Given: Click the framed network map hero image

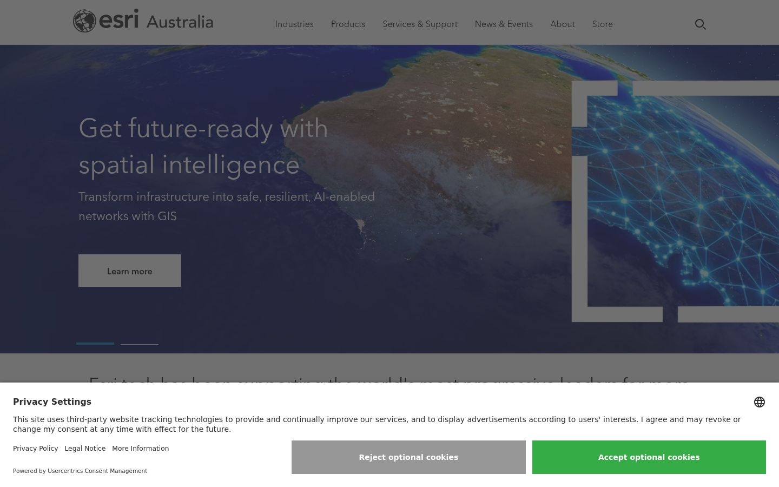Looking at the screenshot, I should tap(675, 201).
